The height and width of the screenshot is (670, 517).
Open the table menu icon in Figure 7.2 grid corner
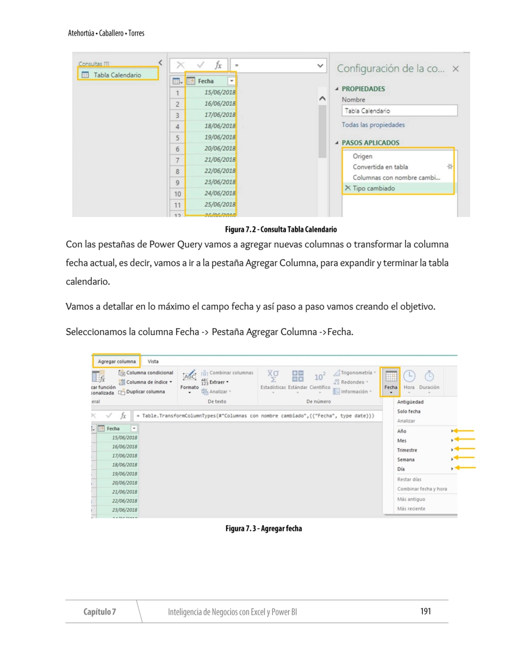[x=177, y=81]
